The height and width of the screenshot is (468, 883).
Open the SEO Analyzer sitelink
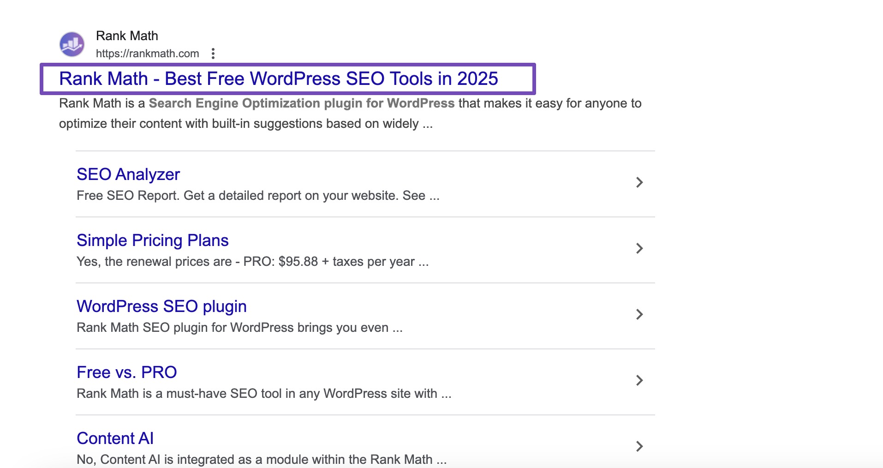(x=128, y=174)
